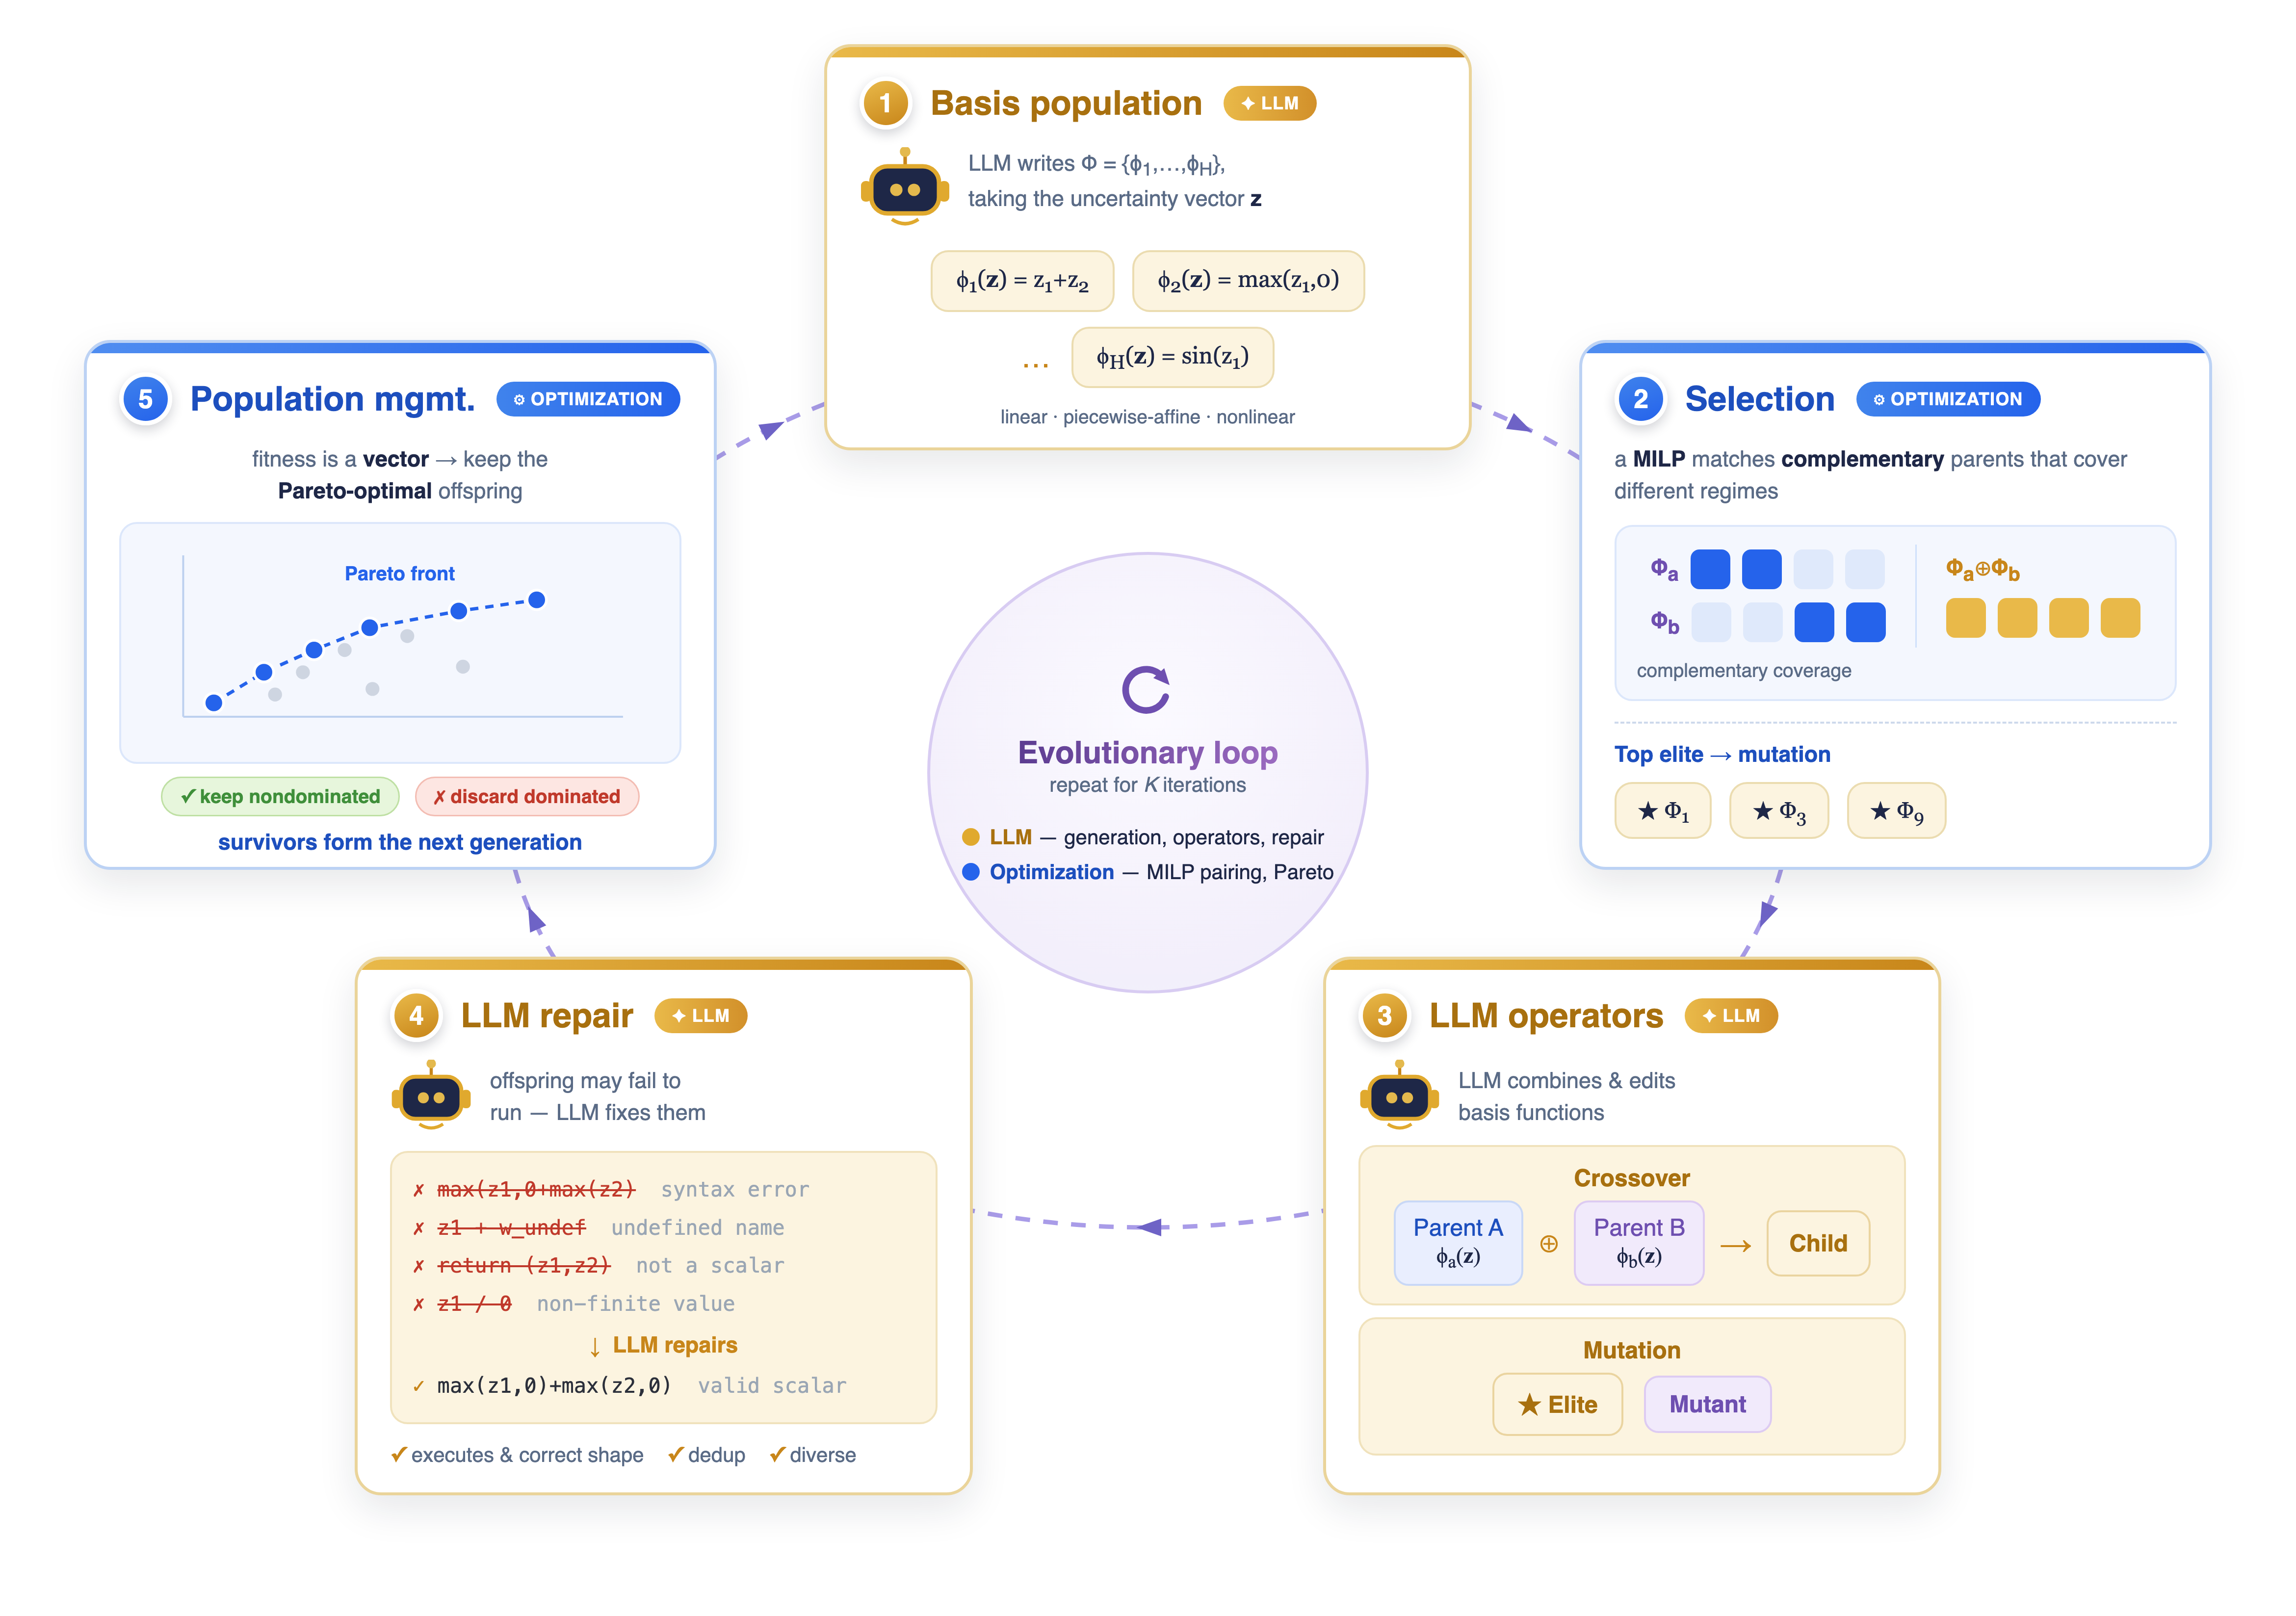Click the star Φ3 elite chip

[1779, 811]
